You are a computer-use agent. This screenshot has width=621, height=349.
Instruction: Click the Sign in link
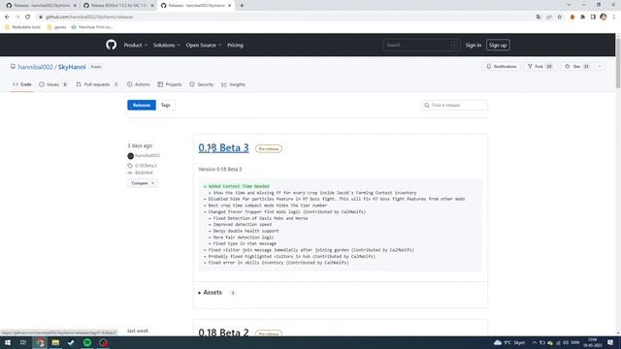coord(474,46)
